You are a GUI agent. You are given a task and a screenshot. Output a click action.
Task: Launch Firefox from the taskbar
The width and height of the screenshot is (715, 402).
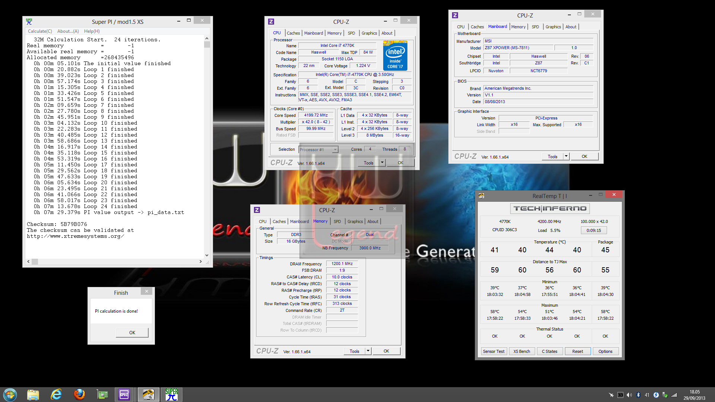pos(79,395)
